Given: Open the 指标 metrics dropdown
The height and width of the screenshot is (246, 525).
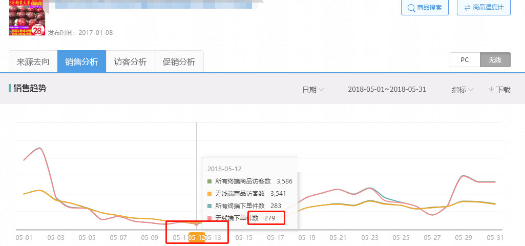Looking at the screenshot, I should pyautogui.click(x=462, y=90).
